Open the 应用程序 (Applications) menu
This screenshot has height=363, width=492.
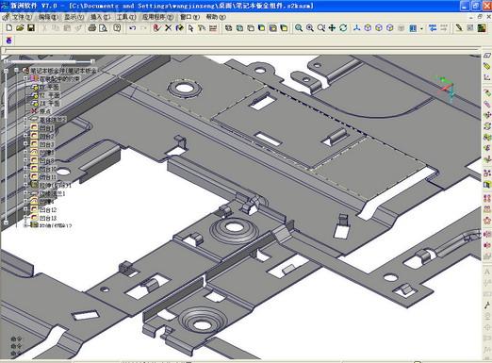click(157, 17)
